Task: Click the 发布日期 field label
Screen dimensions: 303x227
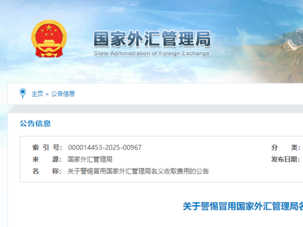Action: pyautogui.click(x=285, y=159)
